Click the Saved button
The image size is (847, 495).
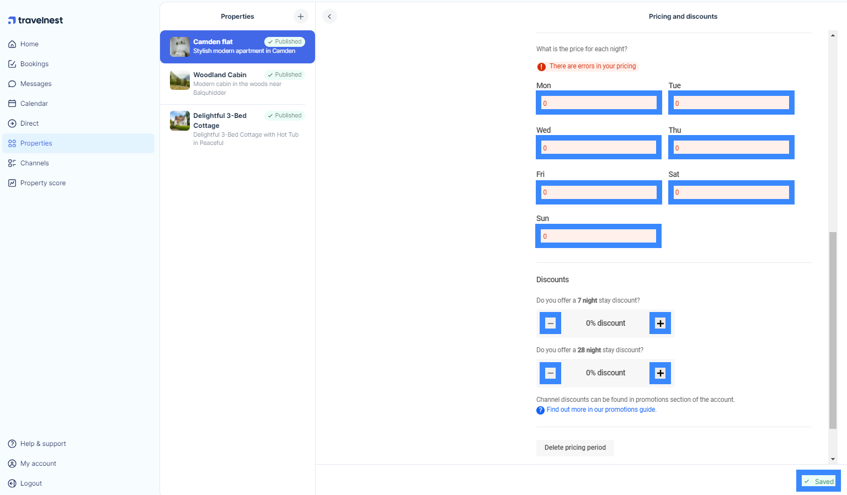tap(818, 481)
